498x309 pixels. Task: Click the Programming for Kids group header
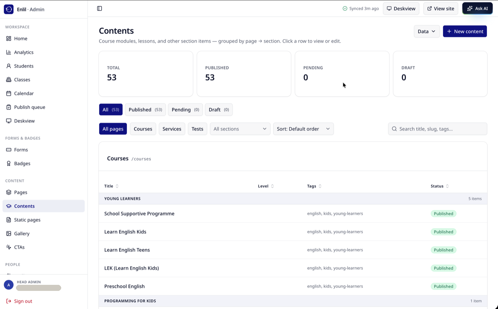click(293, 301)
